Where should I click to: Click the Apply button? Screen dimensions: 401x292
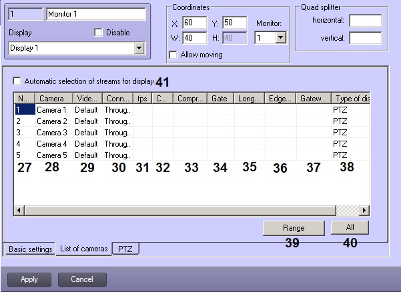(x=29, y=279)
